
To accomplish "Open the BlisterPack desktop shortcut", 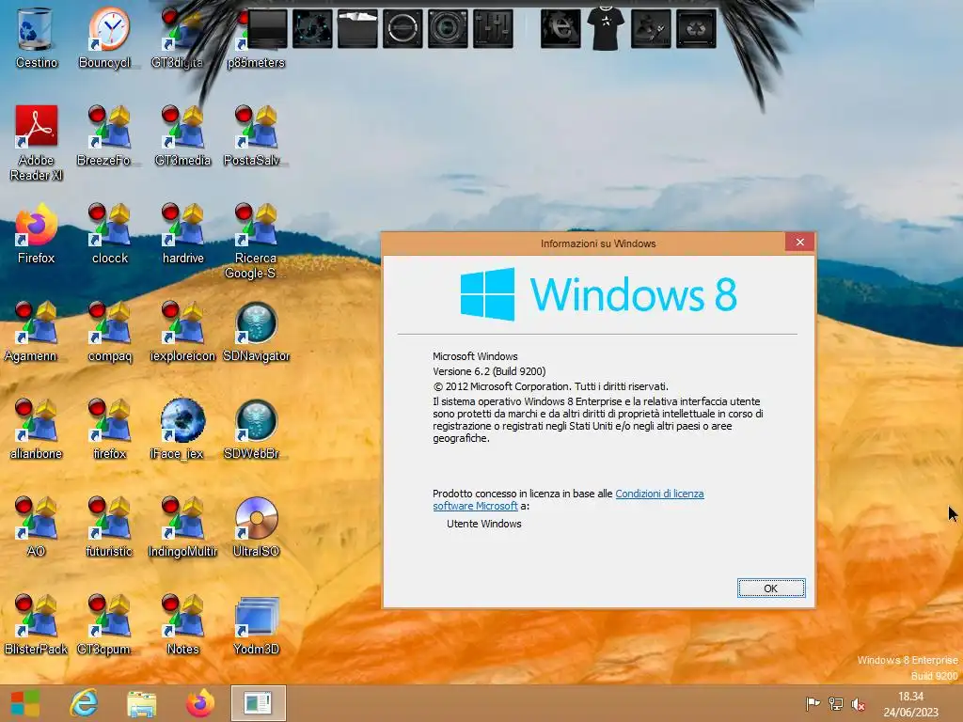I will (36, 624).
